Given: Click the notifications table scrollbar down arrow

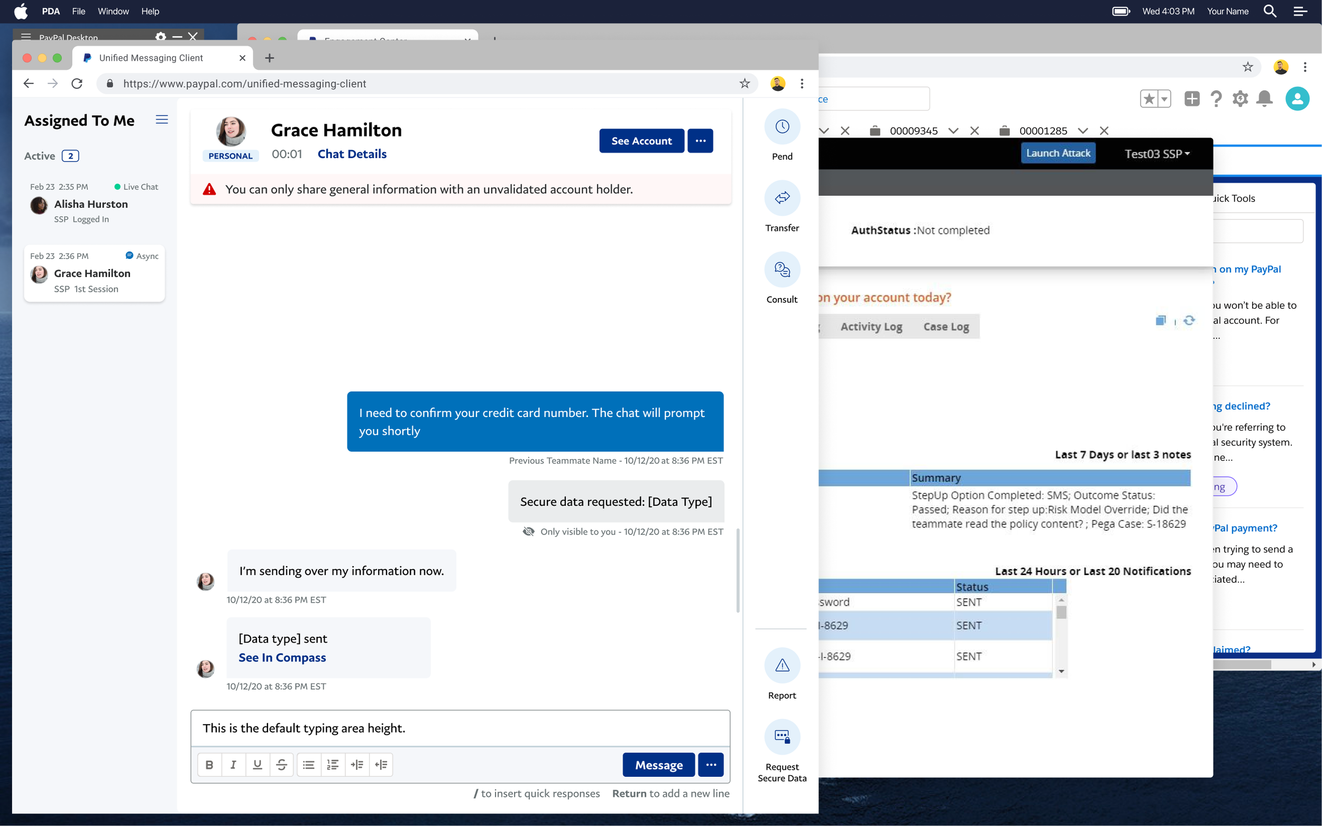Looking at the screenshot, I should click(1061, 671).
